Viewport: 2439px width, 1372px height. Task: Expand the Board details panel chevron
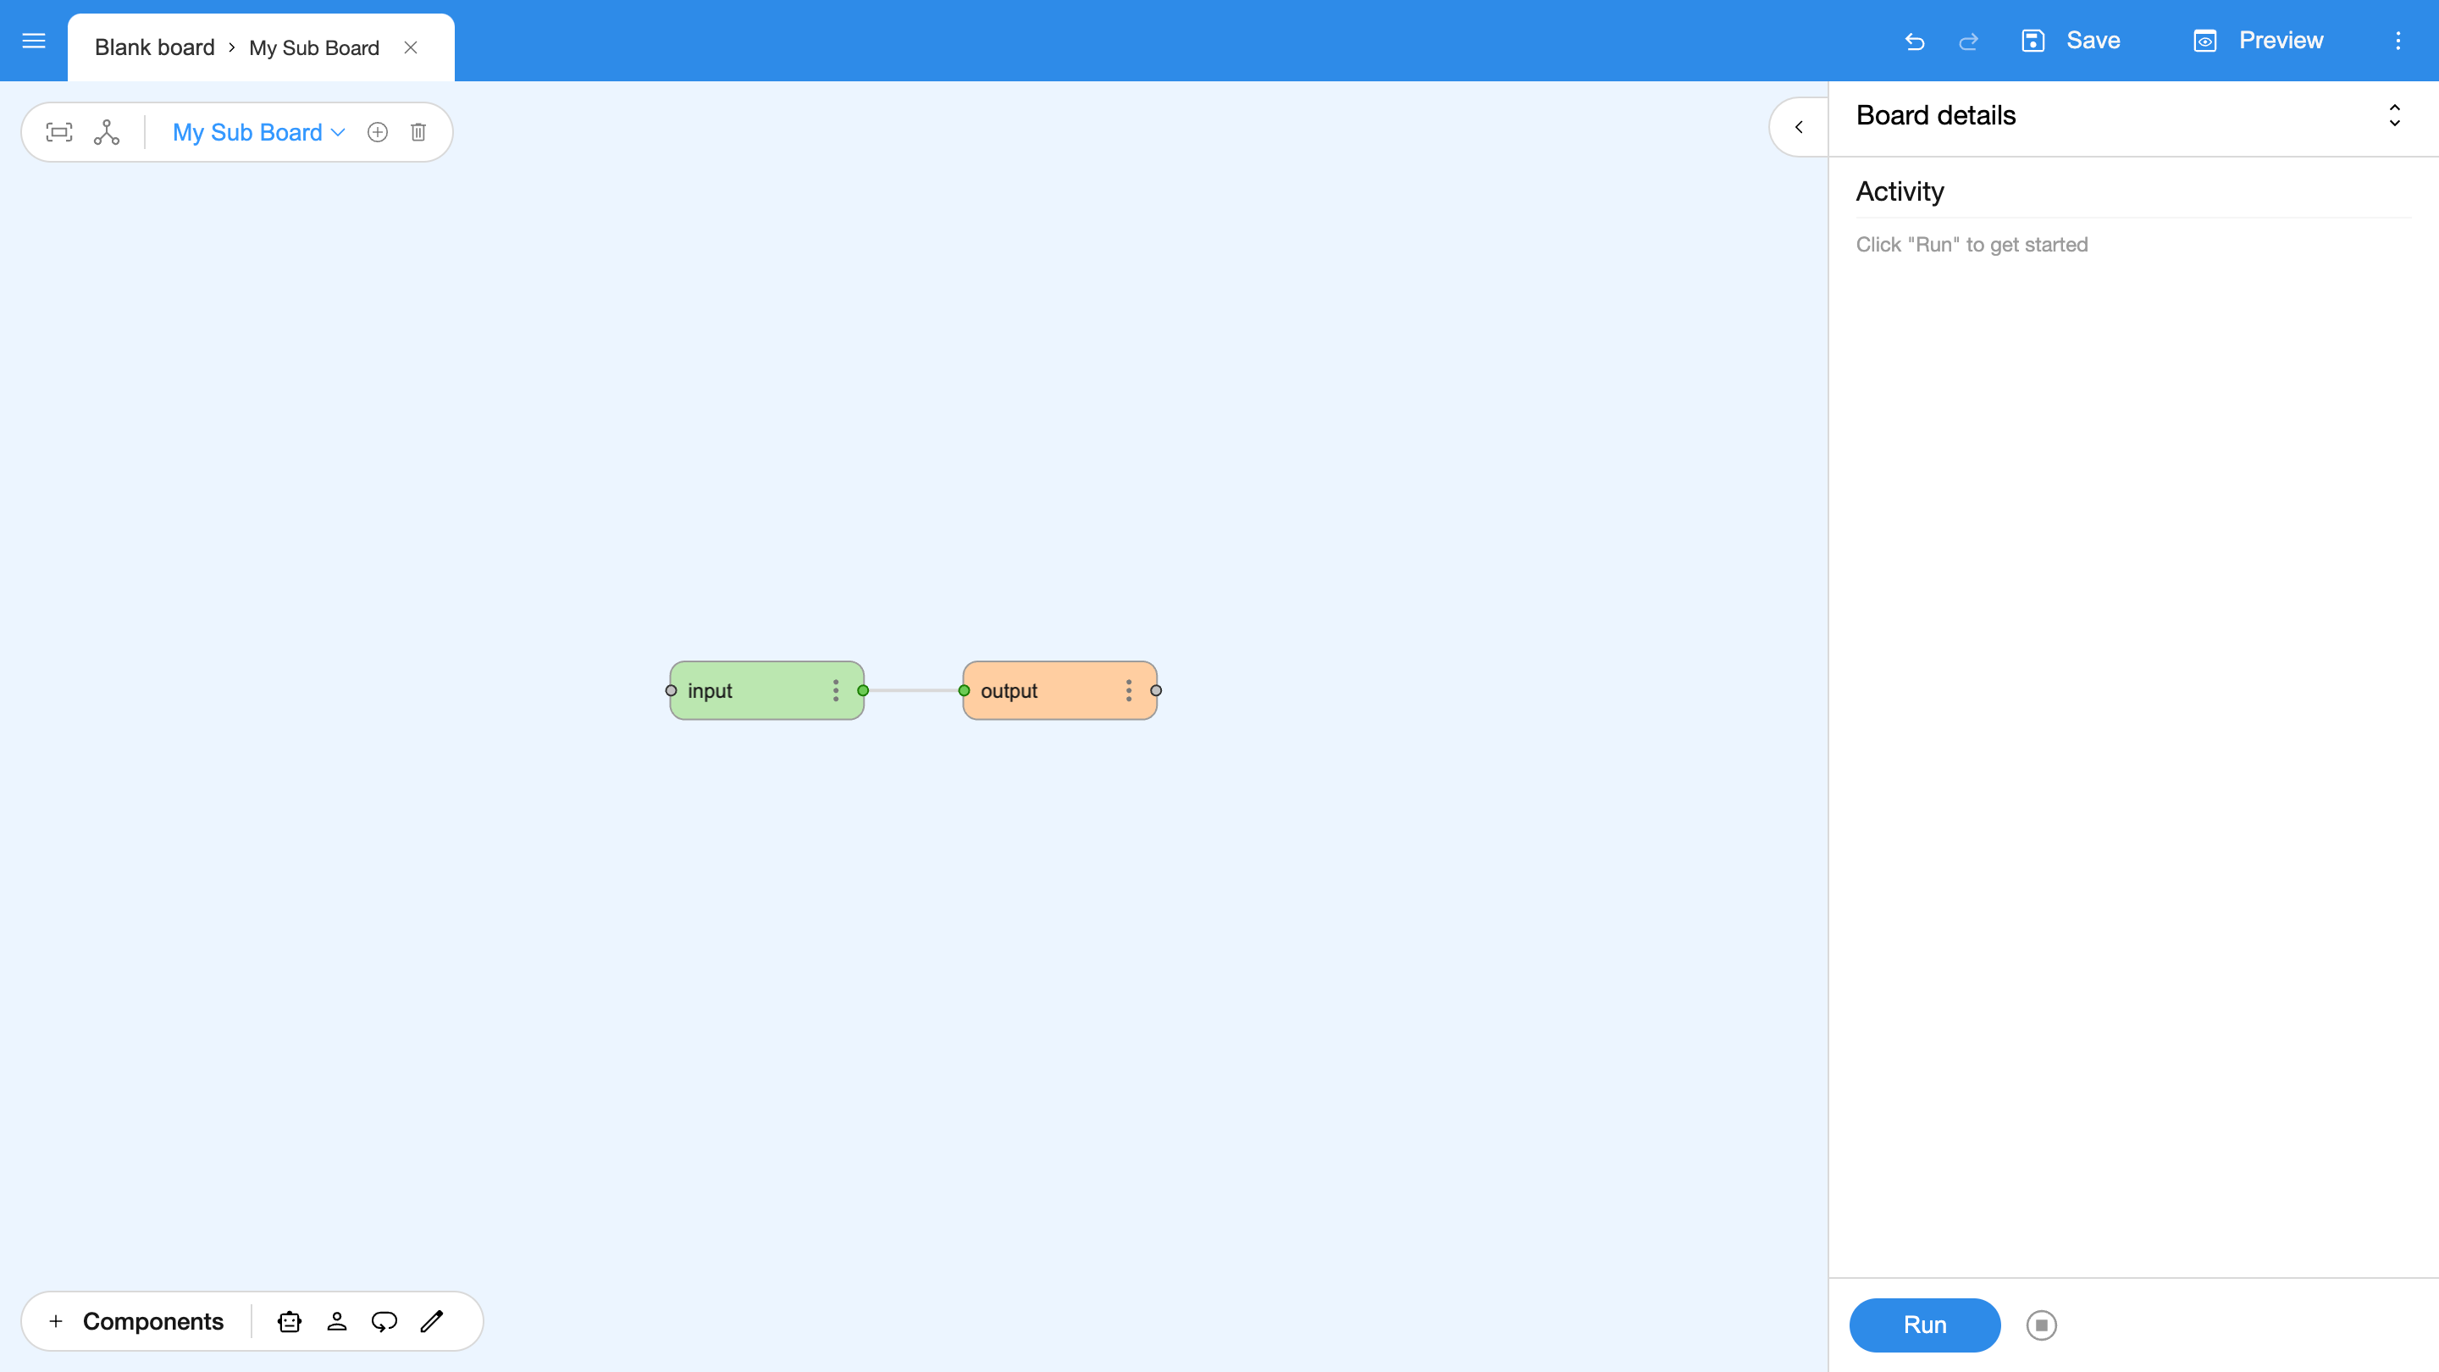pos(2396,115)
